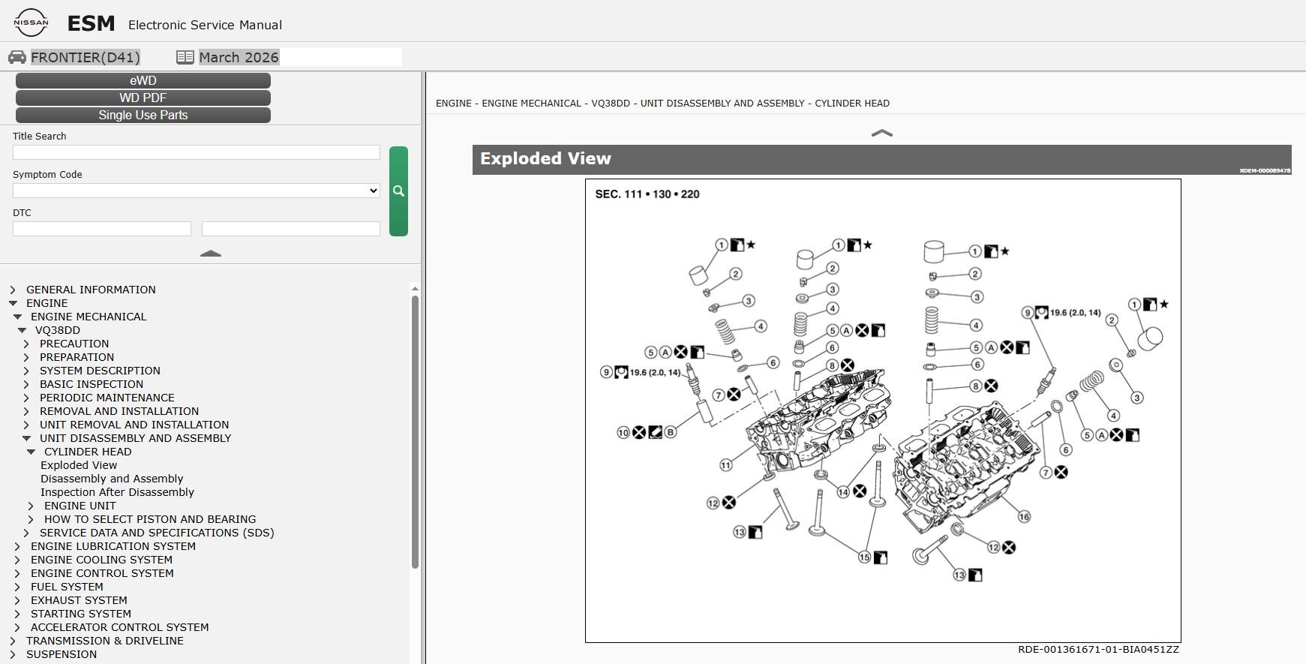The width and height of the screenshot is (1306, 664).
Task: Open the WD PDF button
Action: [x=143, y=98]
